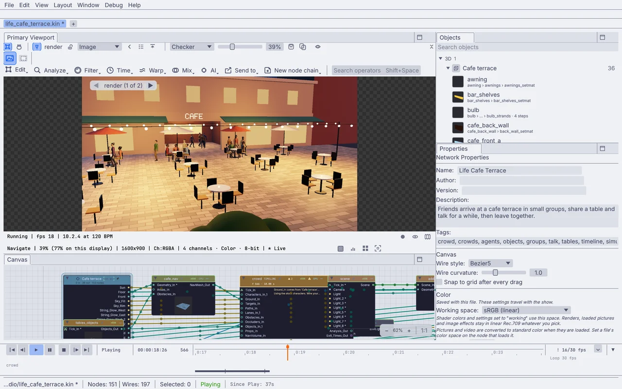Jump to start of timeline
Viewport: 622px width, 389px height.
point(12,350)
